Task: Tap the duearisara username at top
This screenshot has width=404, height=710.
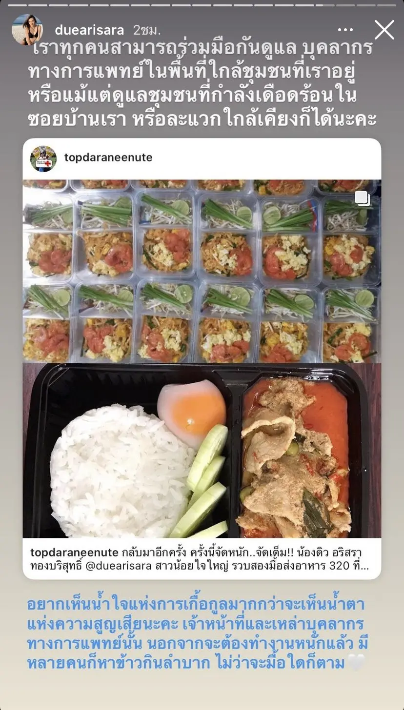Action: [x=89, y=30]
